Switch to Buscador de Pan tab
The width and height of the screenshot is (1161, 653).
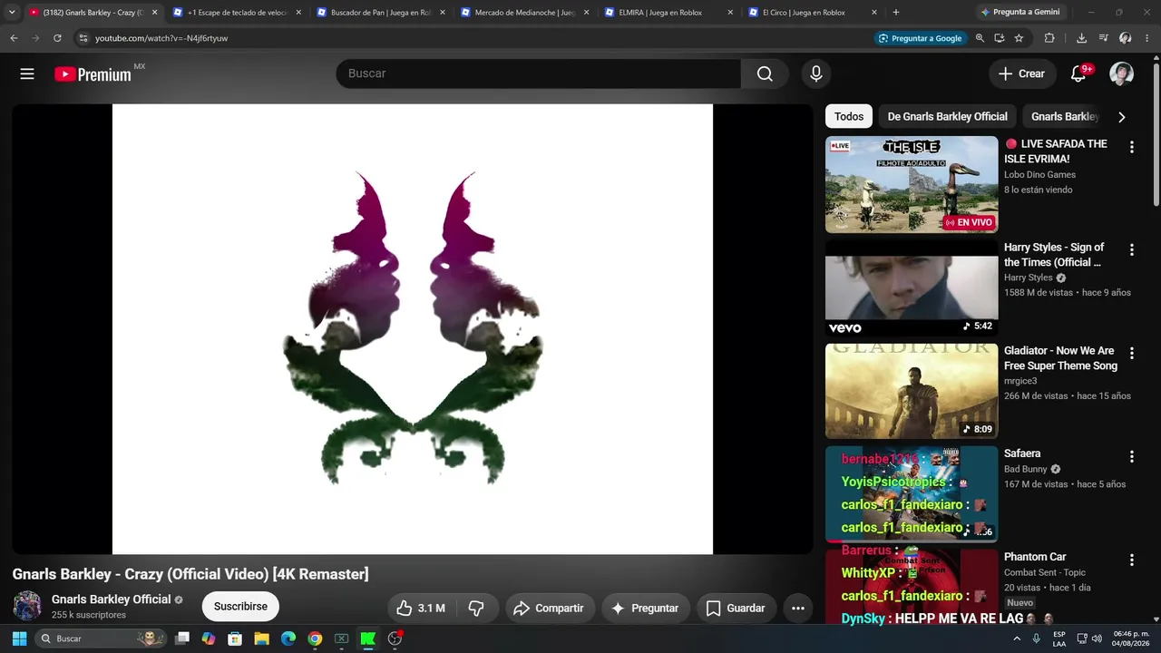click(x=381, y=13)
